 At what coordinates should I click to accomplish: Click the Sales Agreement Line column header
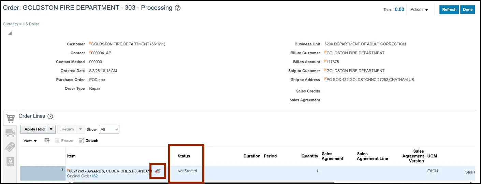373,156
